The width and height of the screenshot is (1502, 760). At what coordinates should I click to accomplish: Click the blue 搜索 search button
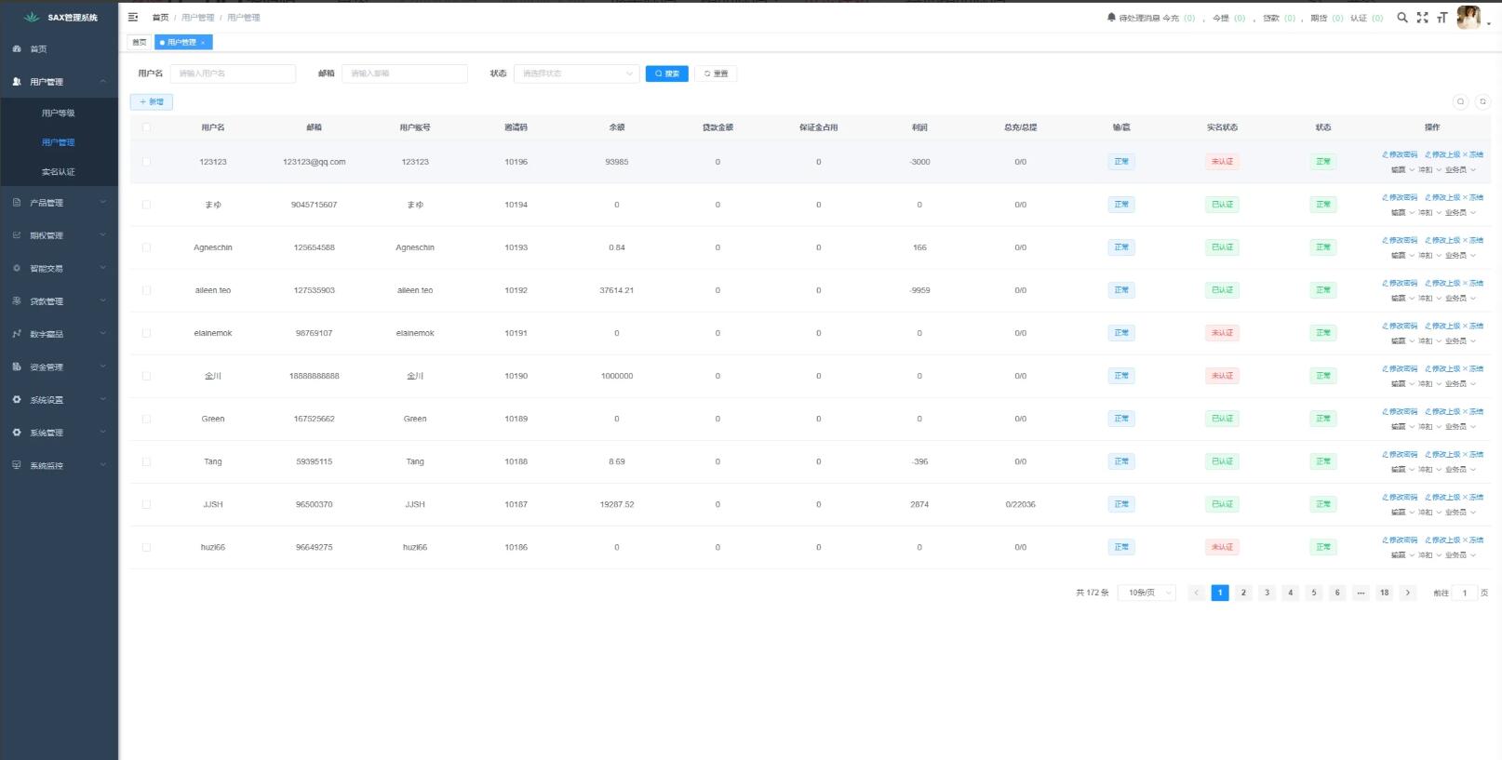(x=666, y=73)
